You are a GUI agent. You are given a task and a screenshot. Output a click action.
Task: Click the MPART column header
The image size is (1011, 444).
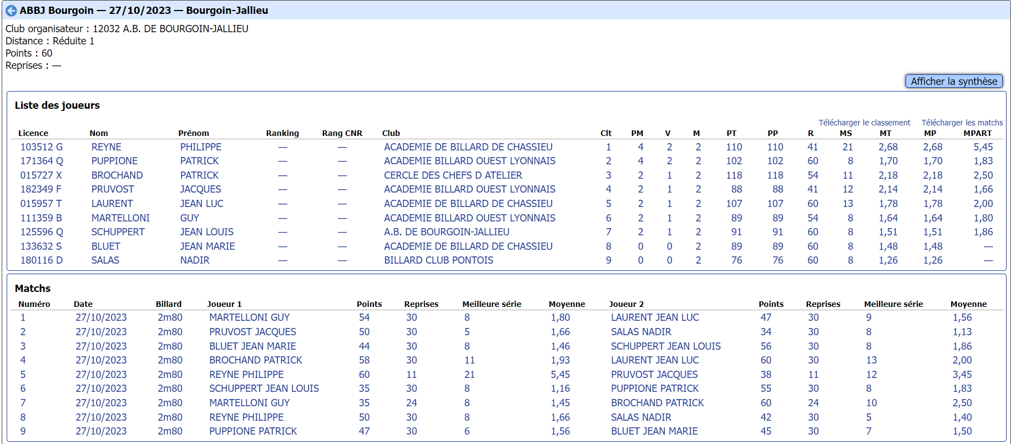coord(978,133)
